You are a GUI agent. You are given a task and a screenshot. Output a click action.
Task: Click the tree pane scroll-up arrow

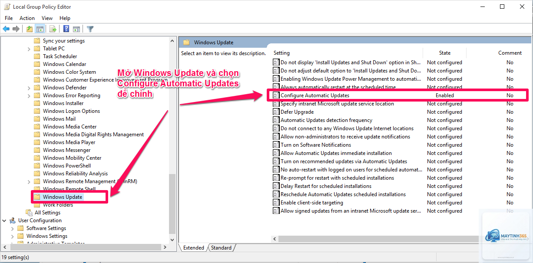point(172,40)
